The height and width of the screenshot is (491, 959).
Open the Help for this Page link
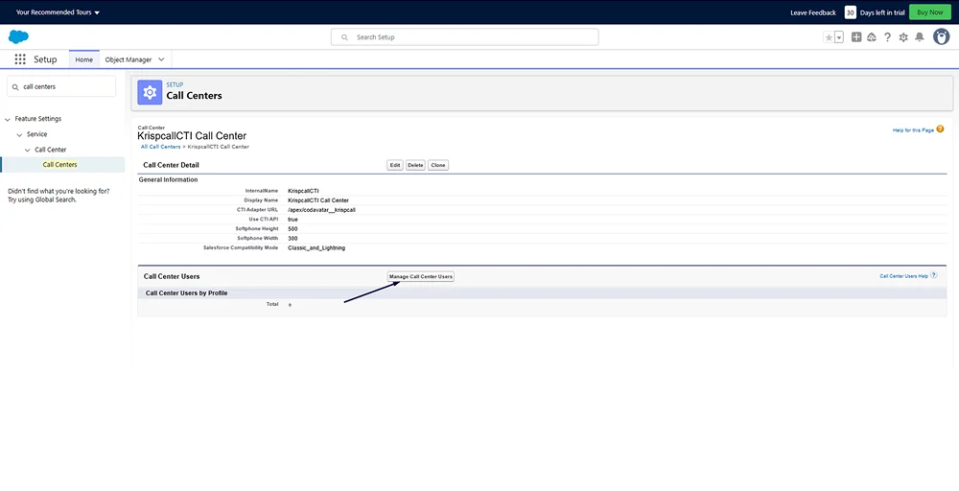pos(913,130)
